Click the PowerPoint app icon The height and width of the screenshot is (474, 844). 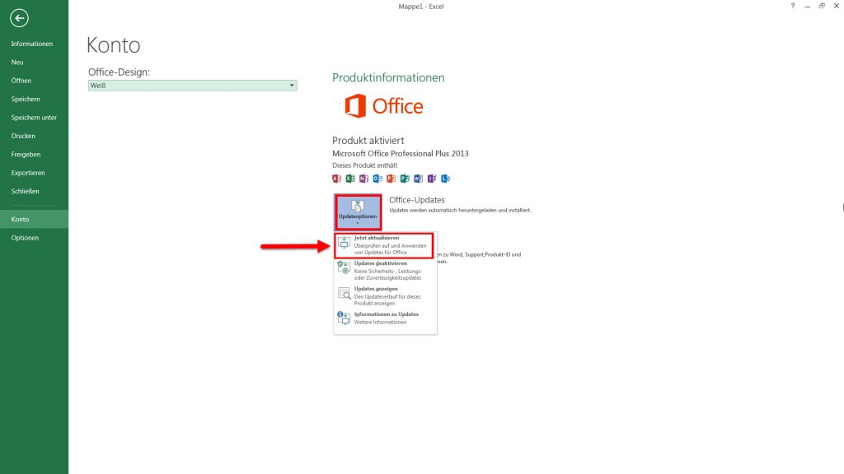(391, 178)
